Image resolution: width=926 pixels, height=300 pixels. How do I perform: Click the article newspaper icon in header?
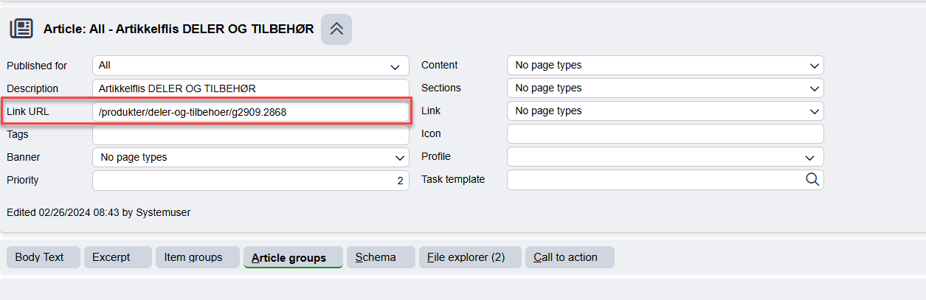21,29
